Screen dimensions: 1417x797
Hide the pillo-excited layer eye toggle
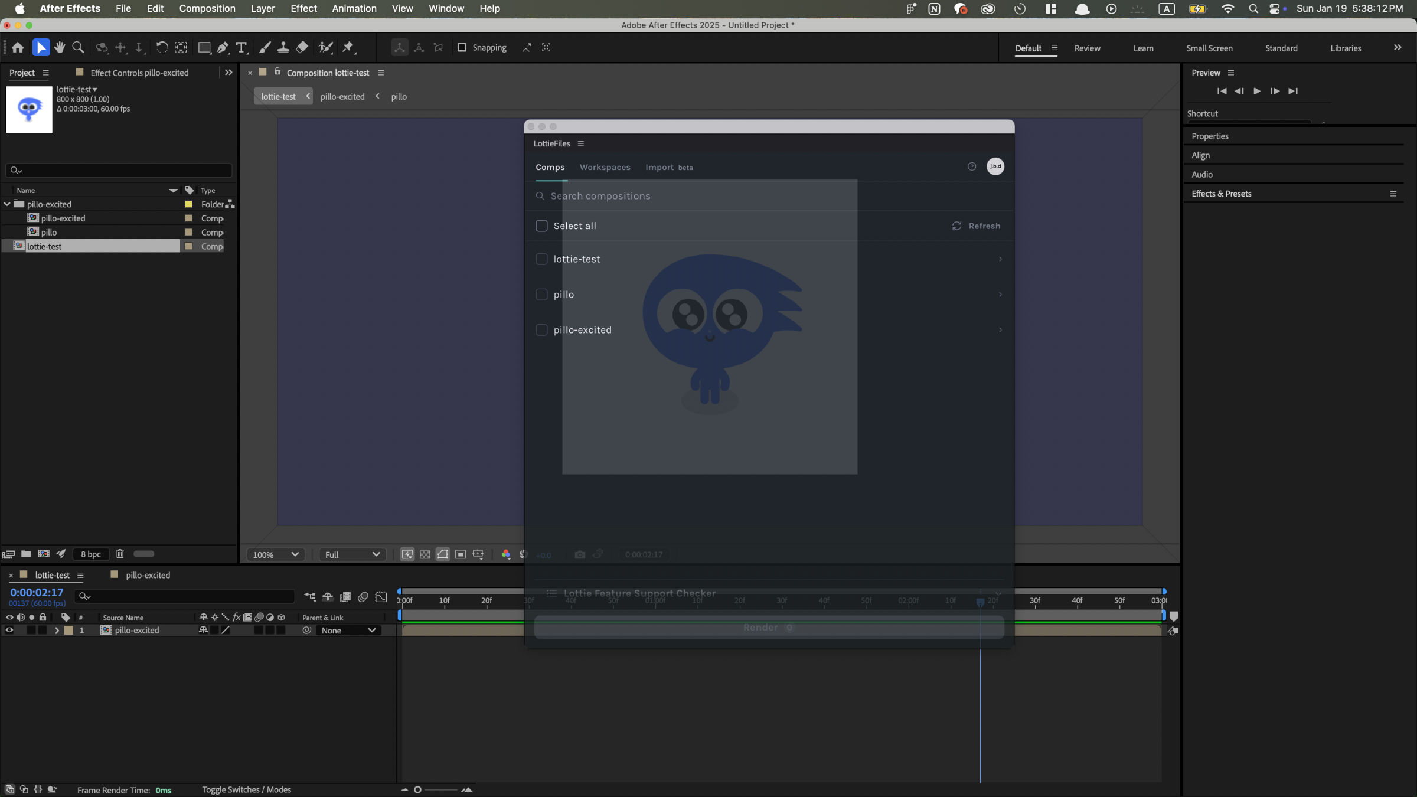pos(9,630)
